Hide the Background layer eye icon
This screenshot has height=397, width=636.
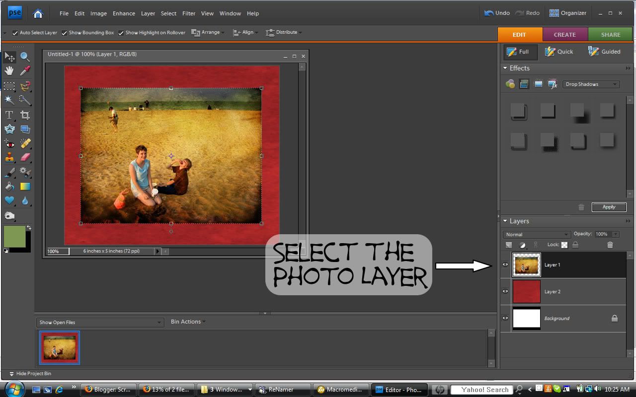coord(506,318)
